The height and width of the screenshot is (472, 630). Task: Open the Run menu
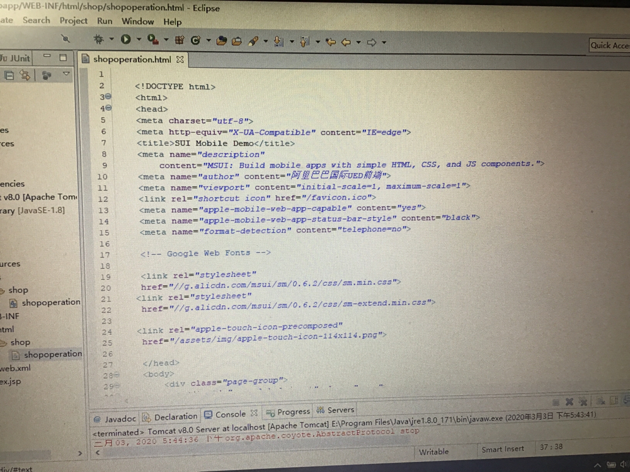(x=105, y=21)
